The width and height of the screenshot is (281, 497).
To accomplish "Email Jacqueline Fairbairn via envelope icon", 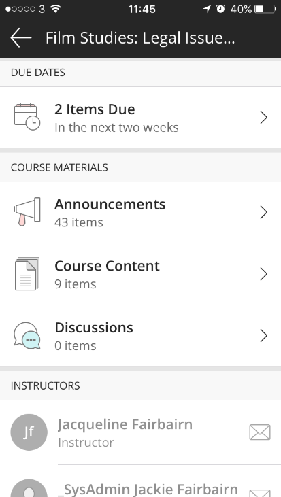I will point(260,432).
